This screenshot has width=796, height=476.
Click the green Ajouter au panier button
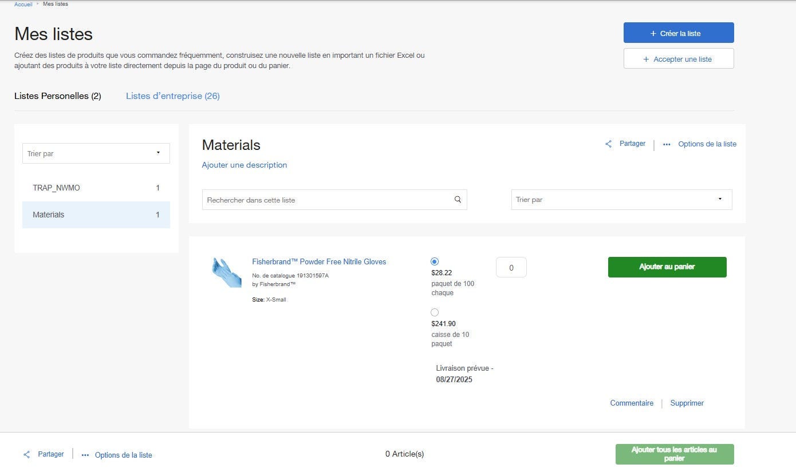[667, 267]
